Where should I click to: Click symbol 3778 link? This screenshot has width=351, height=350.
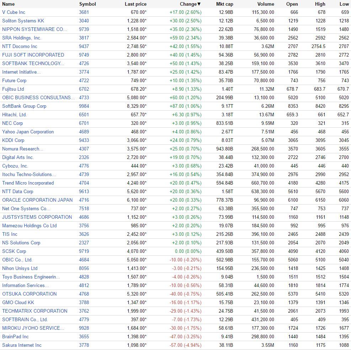pyautogui.click(x=84, y=345)
